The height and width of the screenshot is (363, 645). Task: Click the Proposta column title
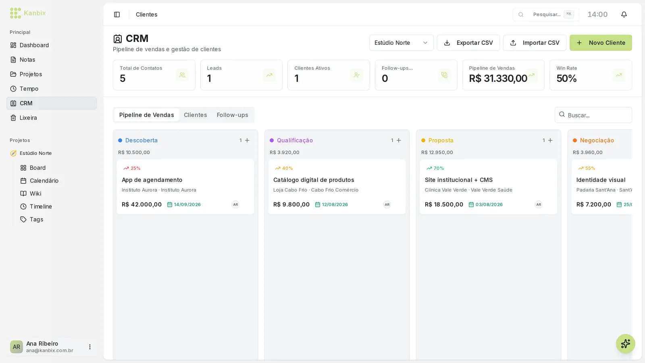point(441,140)
